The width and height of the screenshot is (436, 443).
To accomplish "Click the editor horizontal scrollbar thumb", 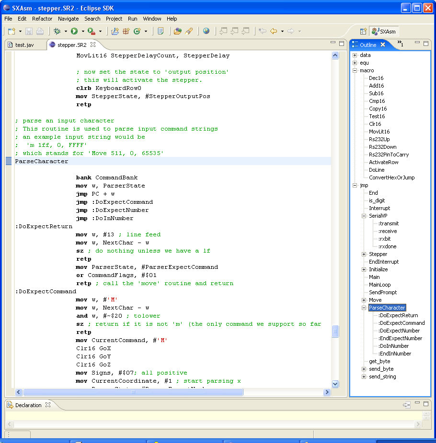I will (x=133, y=392).
